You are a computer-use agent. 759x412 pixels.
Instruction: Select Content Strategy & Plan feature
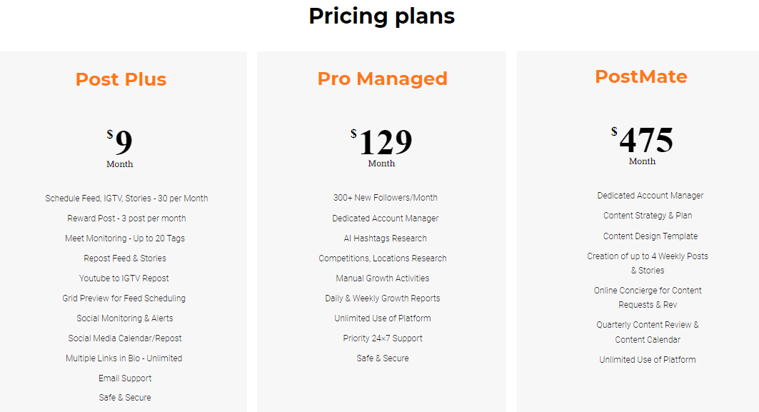click(x=648, y=216)
